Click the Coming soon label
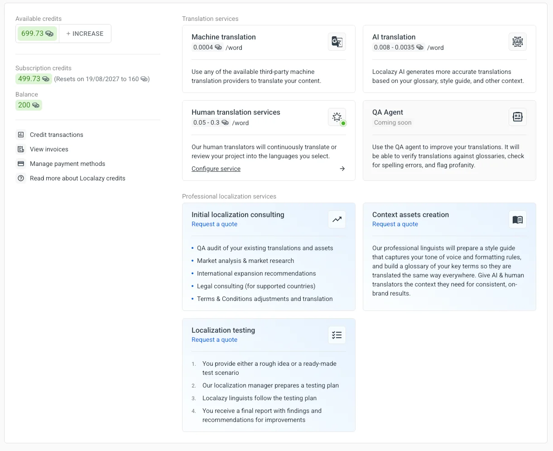Image resolution: width=553 pixels, height=451 pixels. [x=393, y=122]
